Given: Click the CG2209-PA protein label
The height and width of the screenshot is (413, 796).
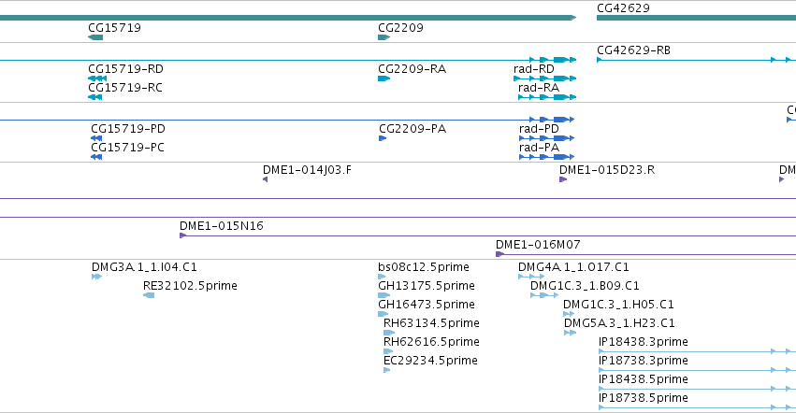Looking at the screenshot, I should tap(412, 129).
